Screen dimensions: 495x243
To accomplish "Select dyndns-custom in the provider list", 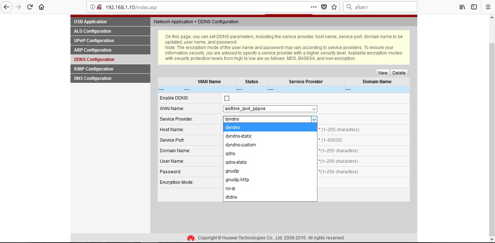I will pyautogui.click(x=241, y=145).
